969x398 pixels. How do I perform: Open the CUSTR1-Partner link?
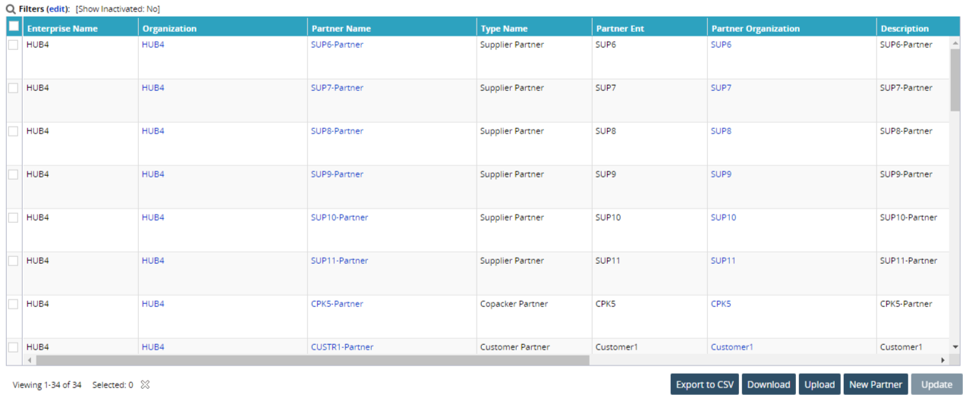(x=342, y=347)
